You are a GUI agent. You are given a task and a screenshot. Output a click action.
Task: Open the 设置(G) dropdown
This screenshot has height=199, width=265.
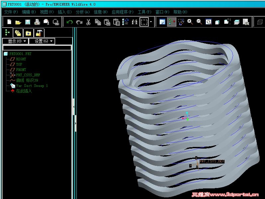[x=42, y=41]
